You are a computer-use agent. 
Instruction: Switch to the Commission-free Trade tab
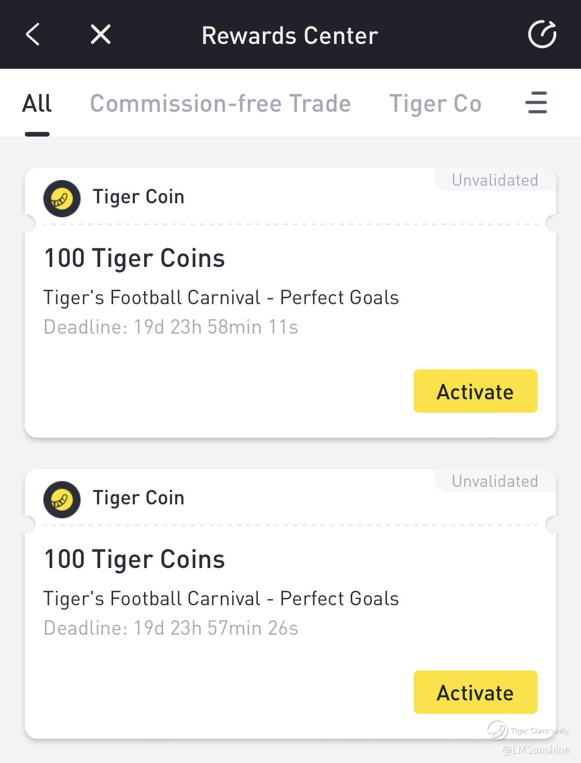click(221, 103)
